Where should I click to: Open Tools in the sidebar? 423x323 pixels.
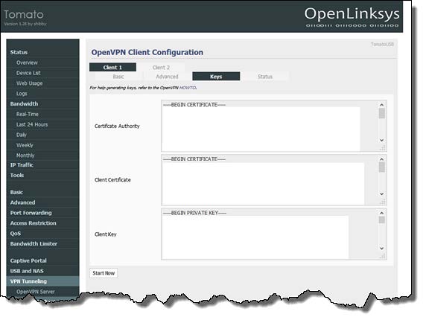17,175
